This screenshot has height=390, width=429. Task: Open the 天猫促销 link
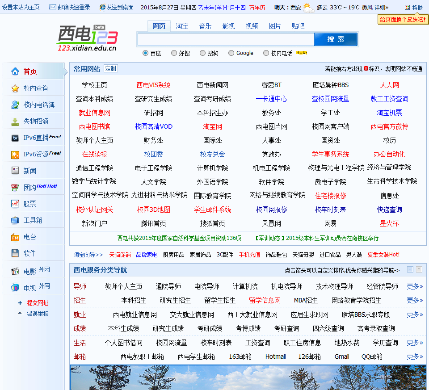coord(120,255)
